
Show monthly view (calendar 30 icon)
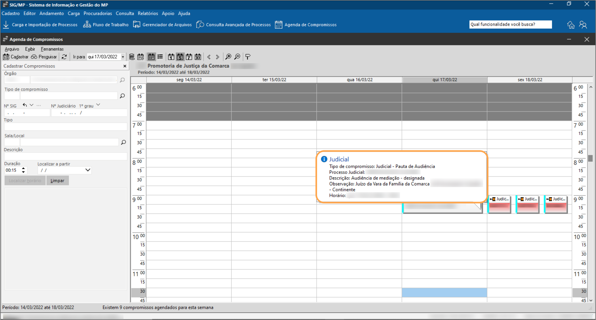[x=198, y=57]
